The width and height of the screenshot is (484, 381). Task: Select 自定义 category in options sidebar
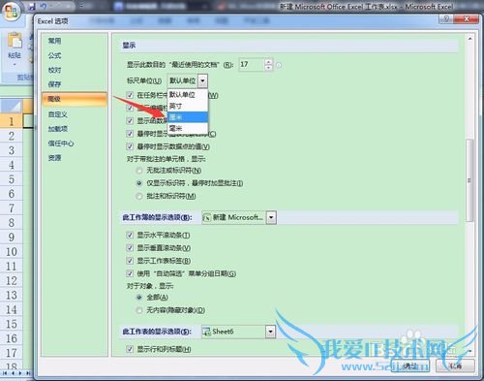(x=57, y=114)
